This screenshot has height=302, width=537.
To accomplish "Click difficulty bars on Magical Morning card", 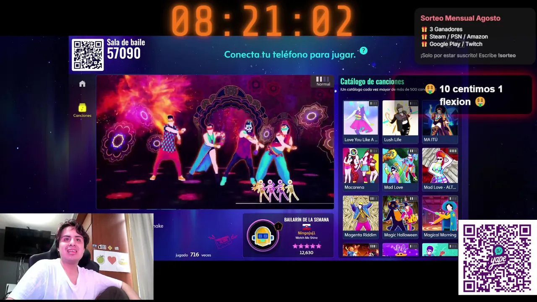I will pos(453,199).
